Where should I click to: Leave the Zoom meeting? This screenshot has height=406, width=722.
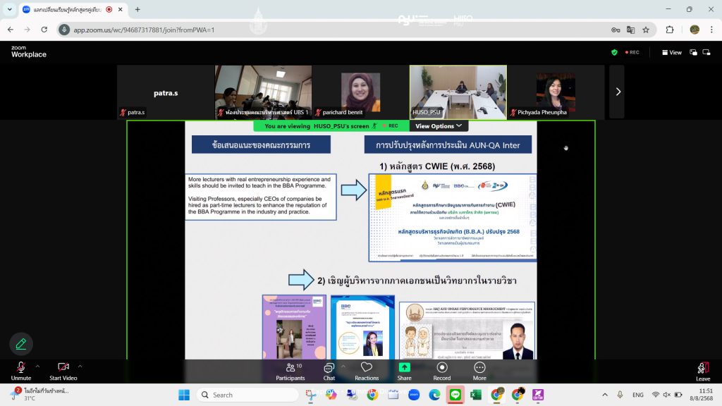pyautogui.click(x=702, y=371)
